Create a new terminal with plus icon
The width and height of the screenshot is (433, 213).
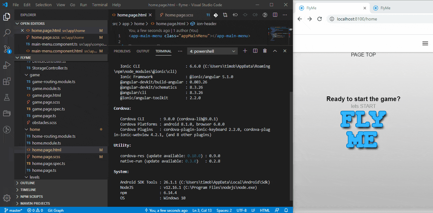pos(245,51)
